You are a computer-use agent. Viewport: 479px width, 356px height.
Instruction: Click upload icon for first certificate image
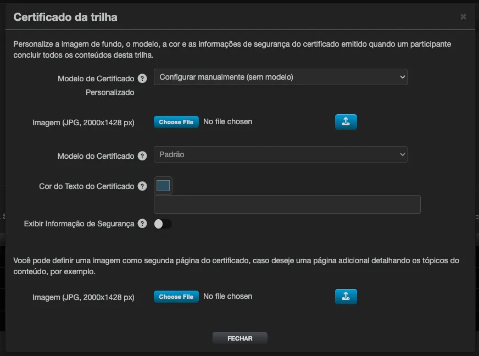coord(346,122)
